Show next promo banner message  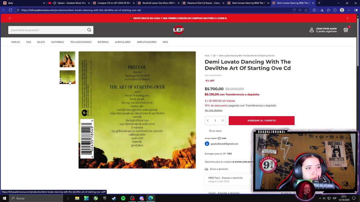click(x=347, y=18)
